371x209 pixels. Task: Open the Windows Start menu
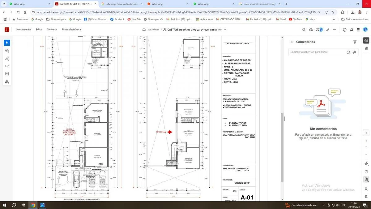(5, 205)
